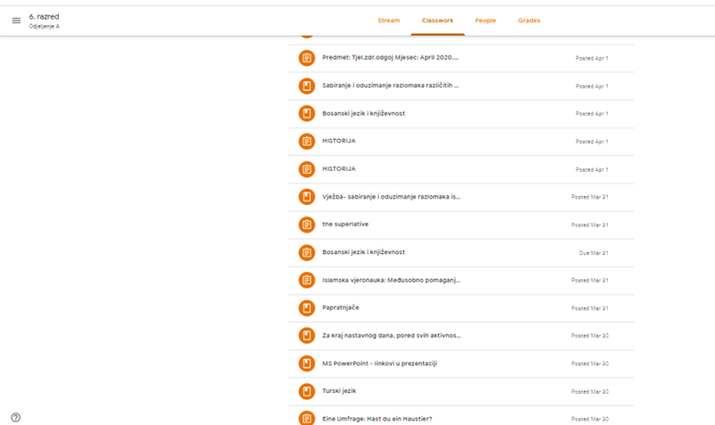
Task: Expand 'Predmet: Tjel.zdr.odgoj' classwork item
Action: pos(390,58)
